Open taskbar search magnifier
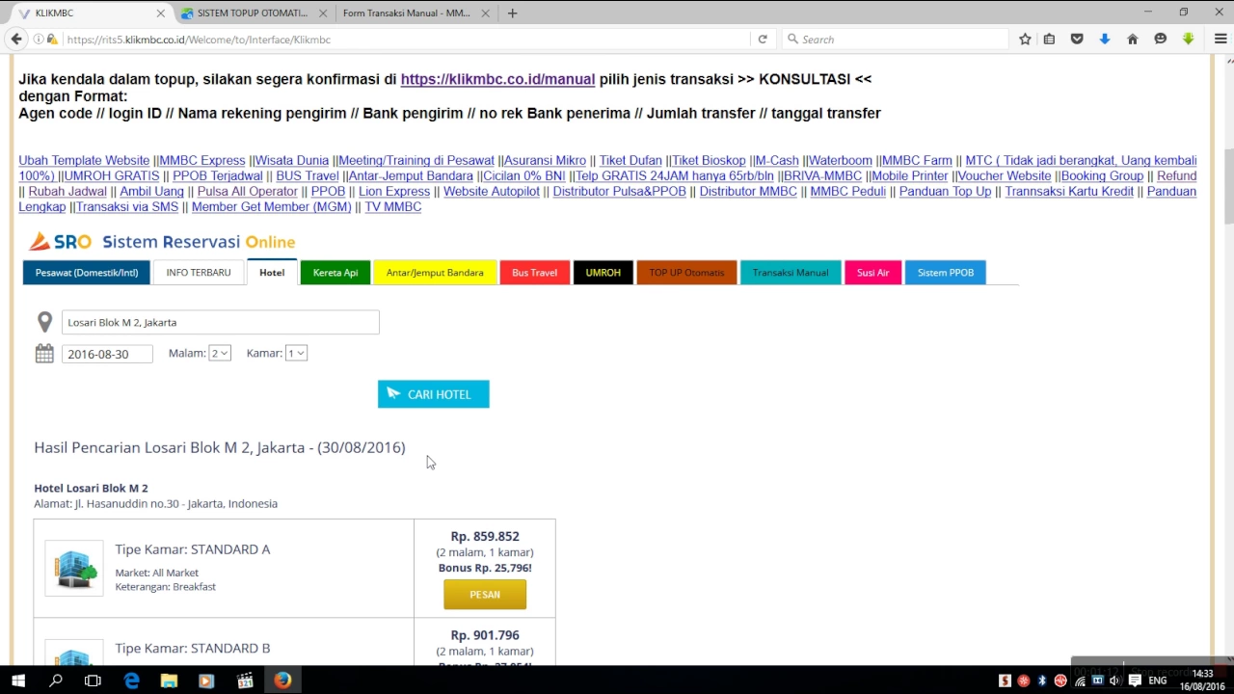This screenshot has width=1234, height=694. coord(56,681)
